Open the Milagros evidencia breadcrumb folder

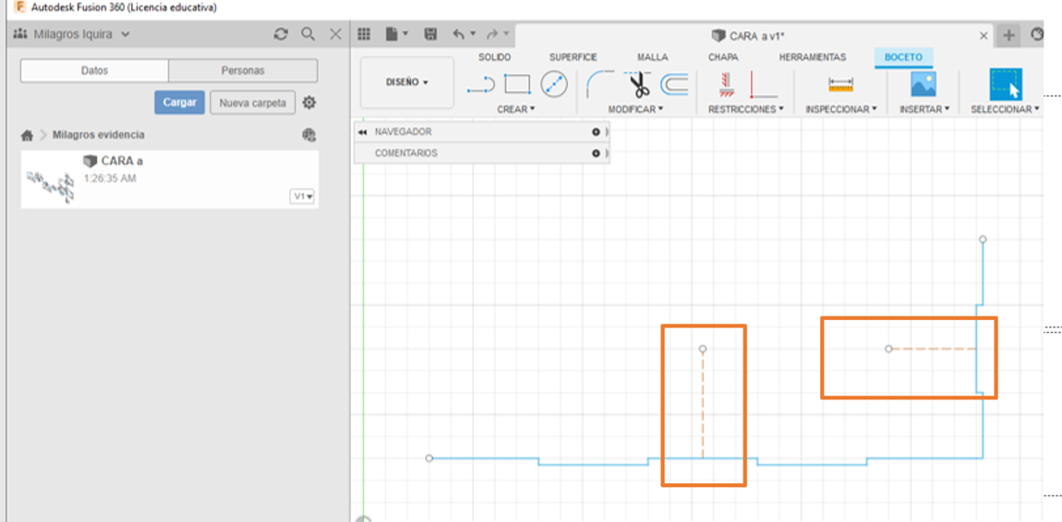pyautogui.click(x=98, y=136)
